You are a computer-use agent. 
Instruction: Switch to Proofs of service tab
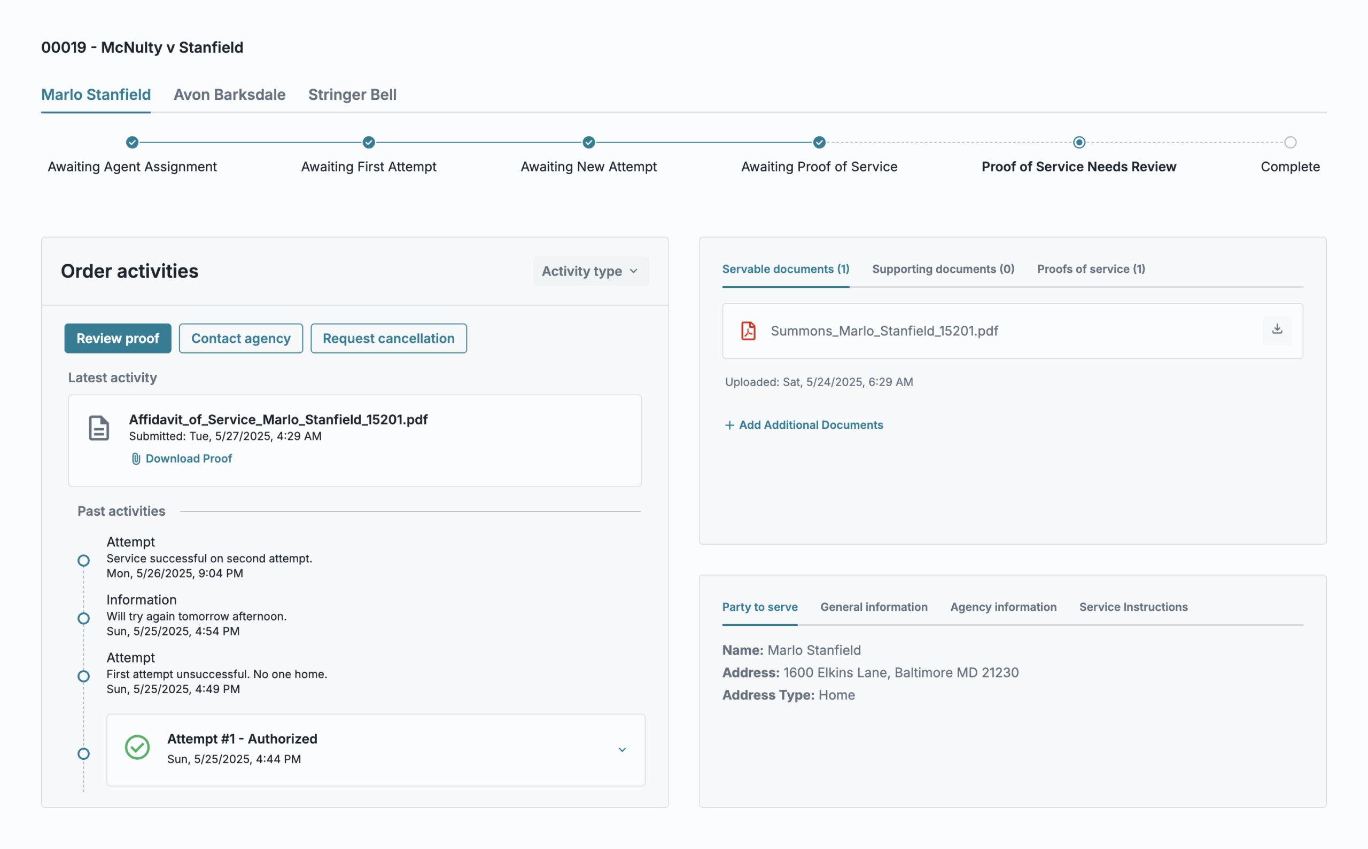1091,269
